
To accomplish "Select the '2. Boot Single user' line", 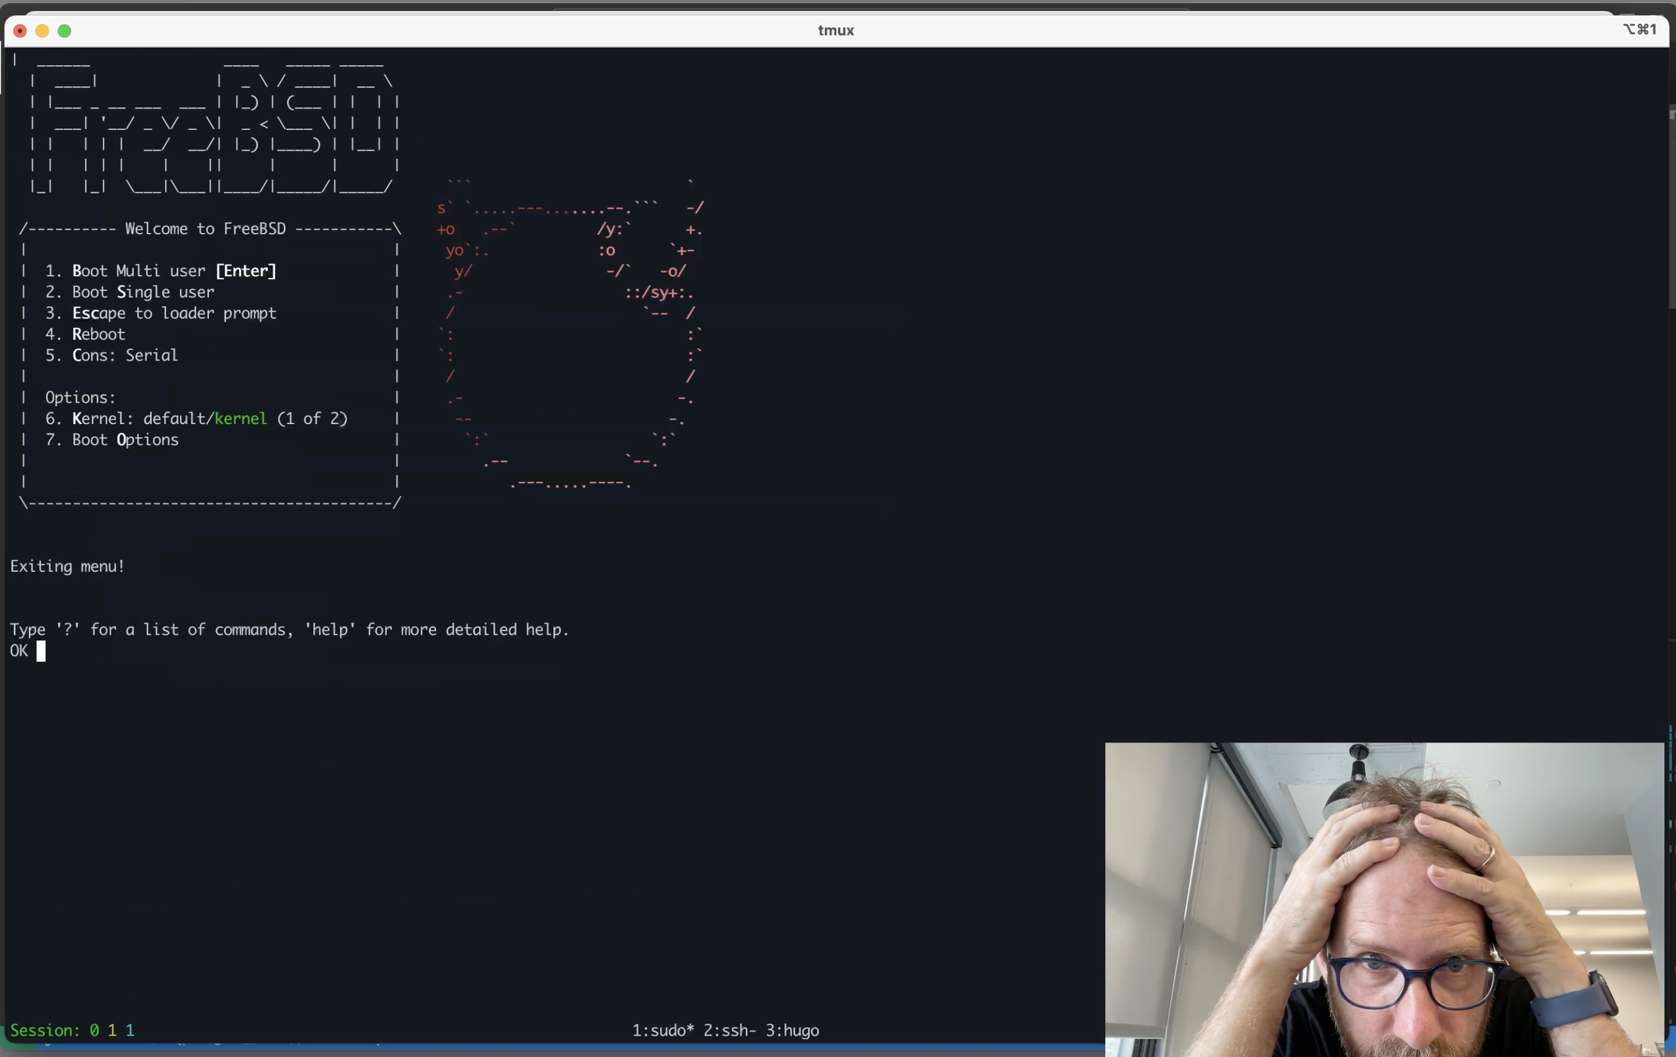I will pyautogui.click(x=129, y=291).
